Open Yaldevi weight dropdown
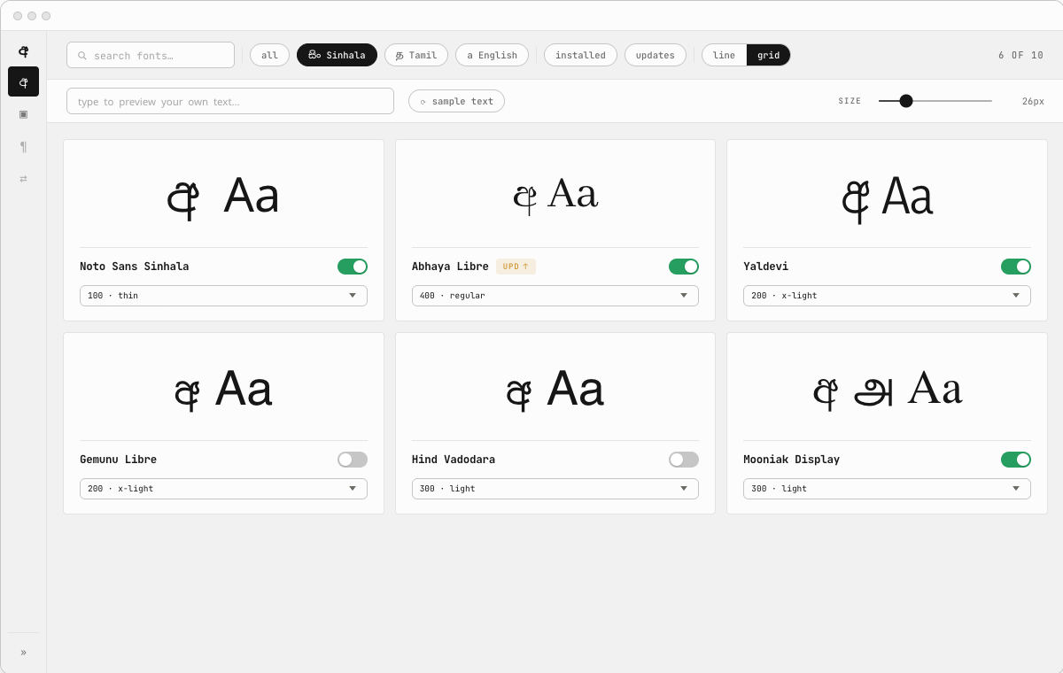1063x673 pixels. coord(887,296)
